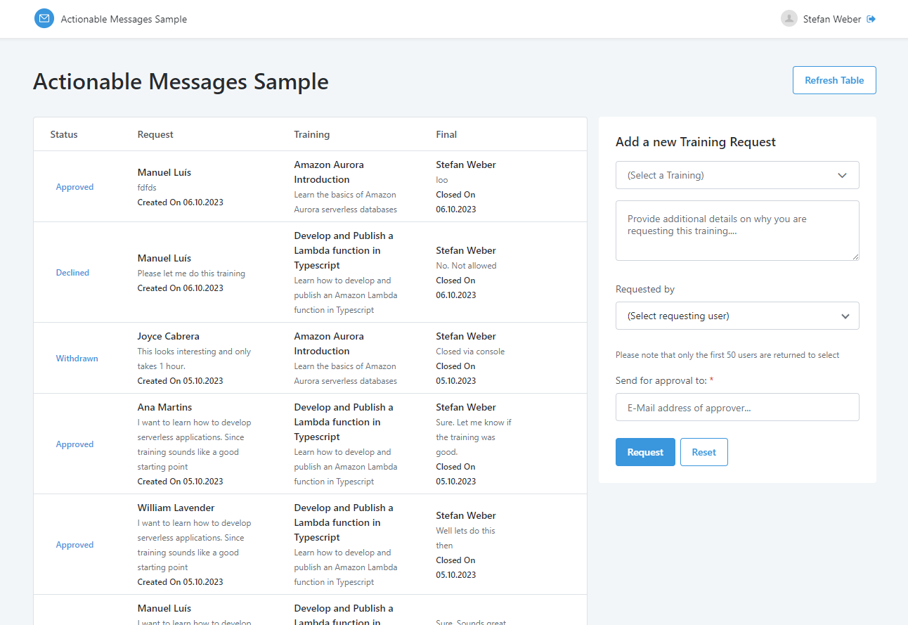Click the 'loo' final comment

(441, 180)
